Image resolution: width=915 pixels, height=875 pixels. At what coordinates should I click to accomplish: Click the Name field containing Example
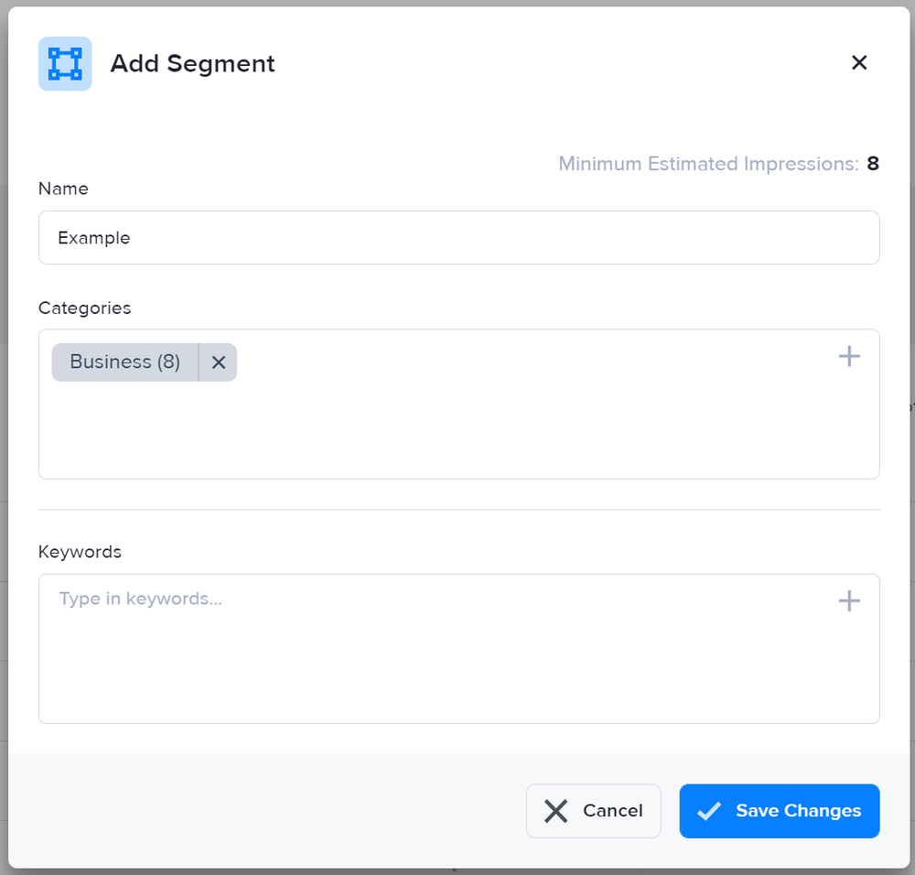pyautogui.click(x=458, y=238)
